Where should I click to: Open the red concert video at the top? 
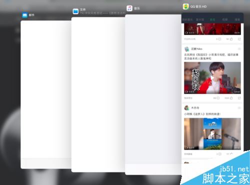tap(212, 29)
